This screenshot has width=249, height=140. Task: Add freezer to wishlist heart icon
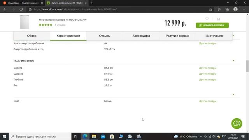click(x=207, y=19)
